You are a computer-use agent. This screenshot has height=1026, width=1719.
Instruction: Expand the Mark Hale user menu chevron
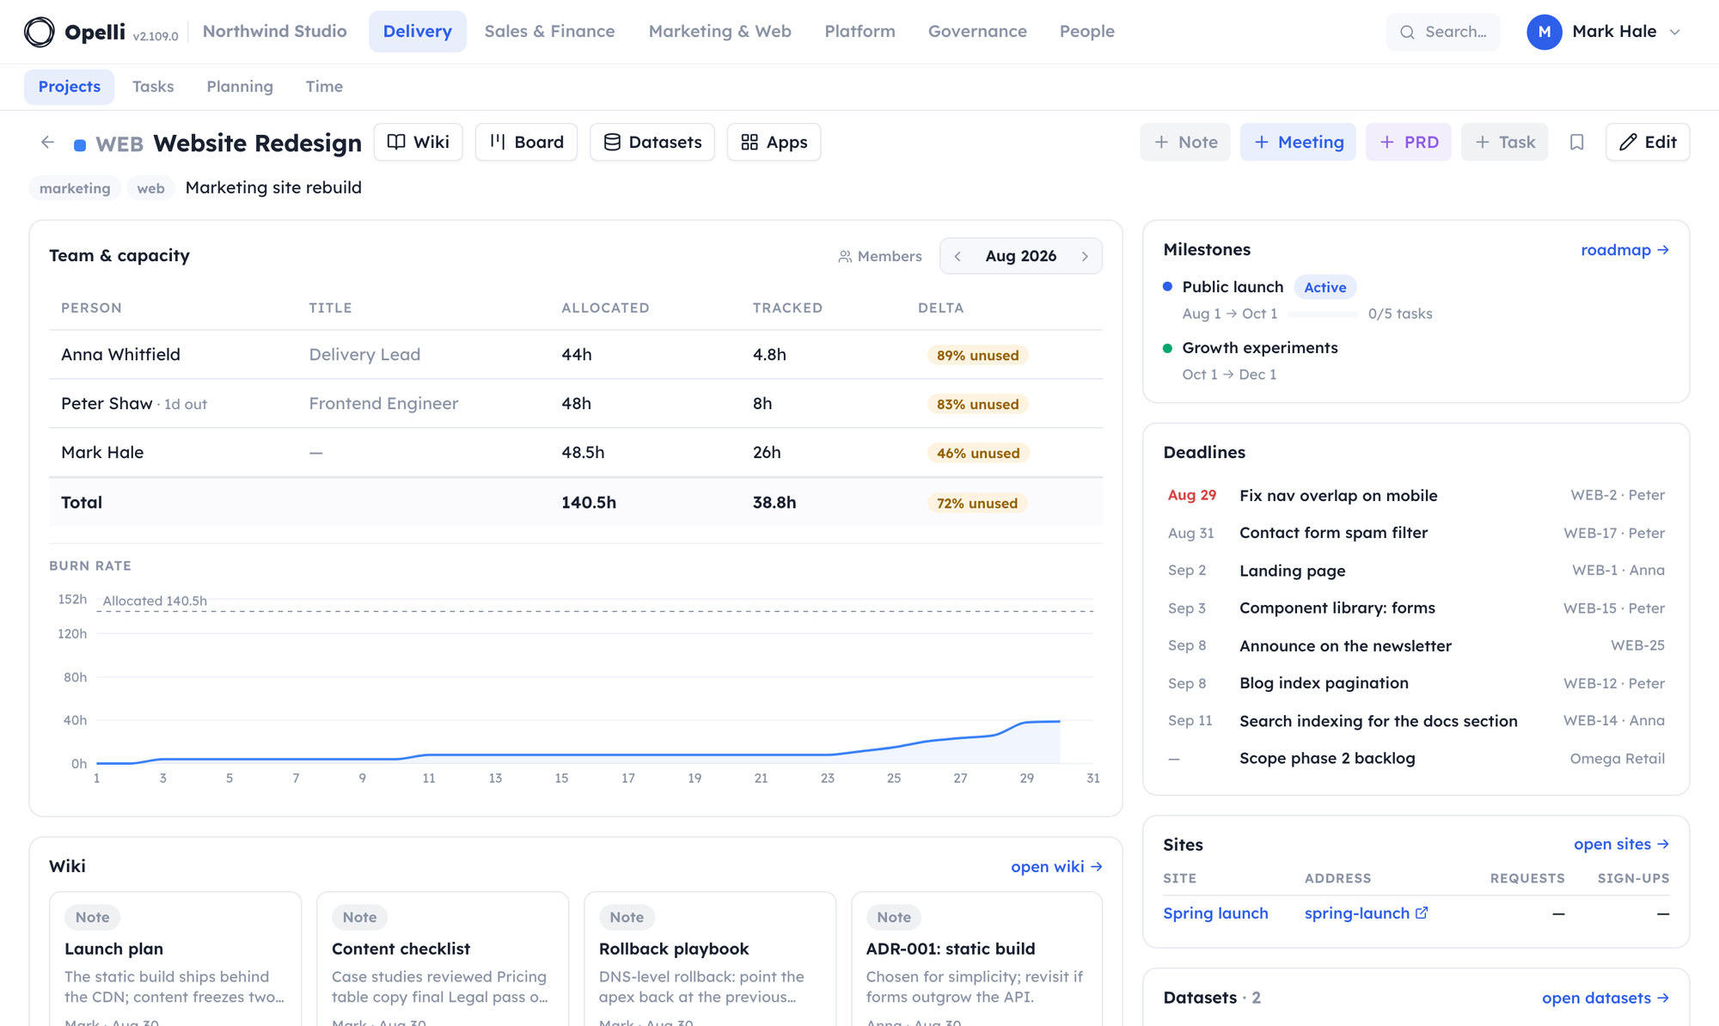click(1674, 32)
